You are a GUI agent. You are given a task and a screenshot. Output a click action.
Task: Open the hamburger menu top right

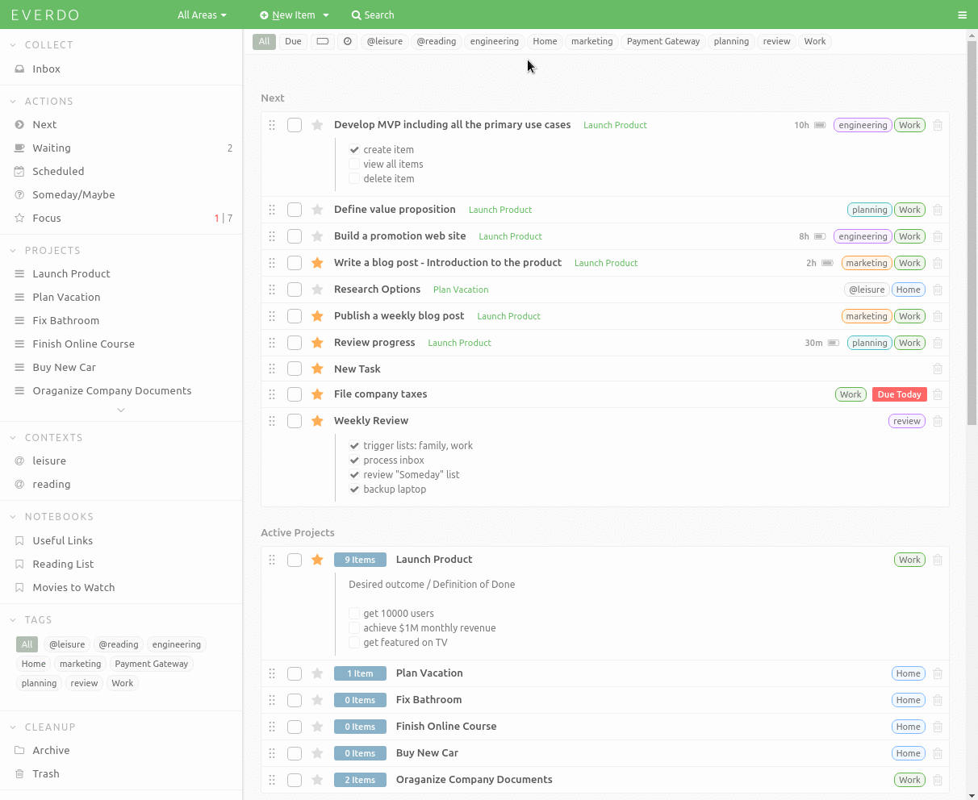click(x=962, y=15)
